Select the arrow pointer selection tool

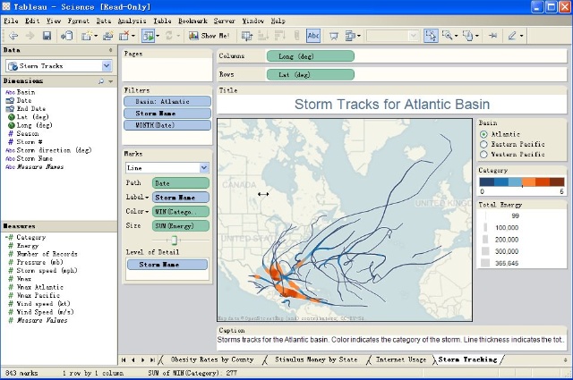click(x=431, y=36)
